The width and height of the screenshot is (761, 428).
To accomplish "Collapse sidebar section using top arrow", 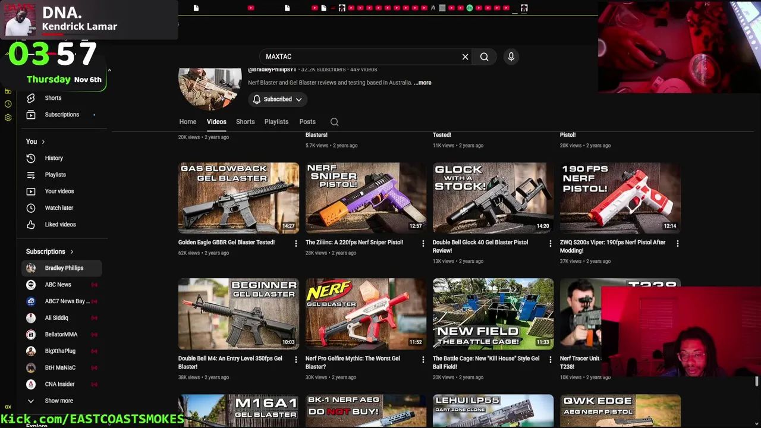I will click(x=109, y=71).
